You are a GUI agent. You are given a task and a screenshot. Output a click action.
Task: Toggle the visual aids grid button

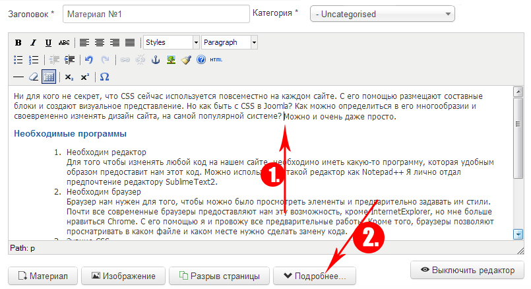tap(49, 77)
